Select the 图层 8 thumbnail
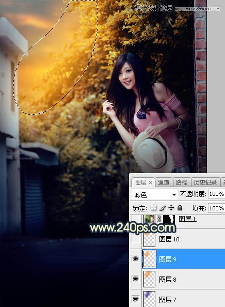 click(149, 279)
